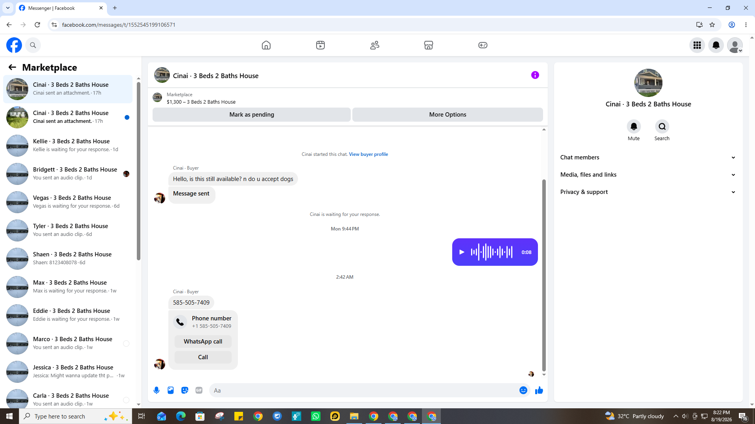The height and width of the screenshot is (424, 755).
Task: Focus the Aa message input field
Action: click(x=364, y=390)
